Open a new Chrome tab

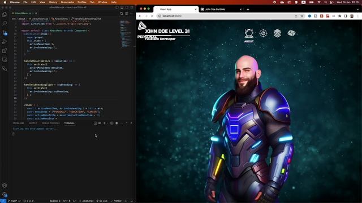[248, 10]
